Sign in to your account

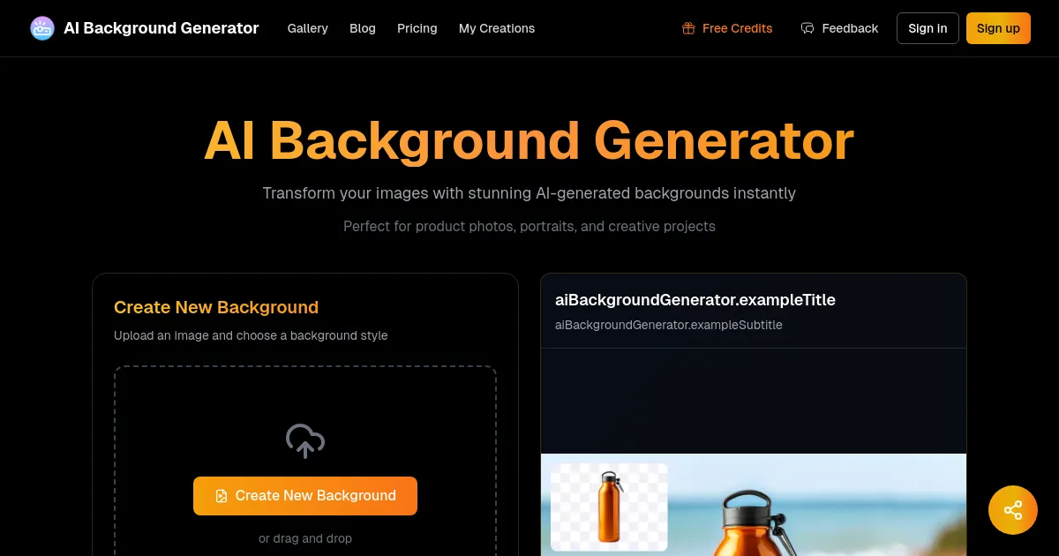pos(928,27)
